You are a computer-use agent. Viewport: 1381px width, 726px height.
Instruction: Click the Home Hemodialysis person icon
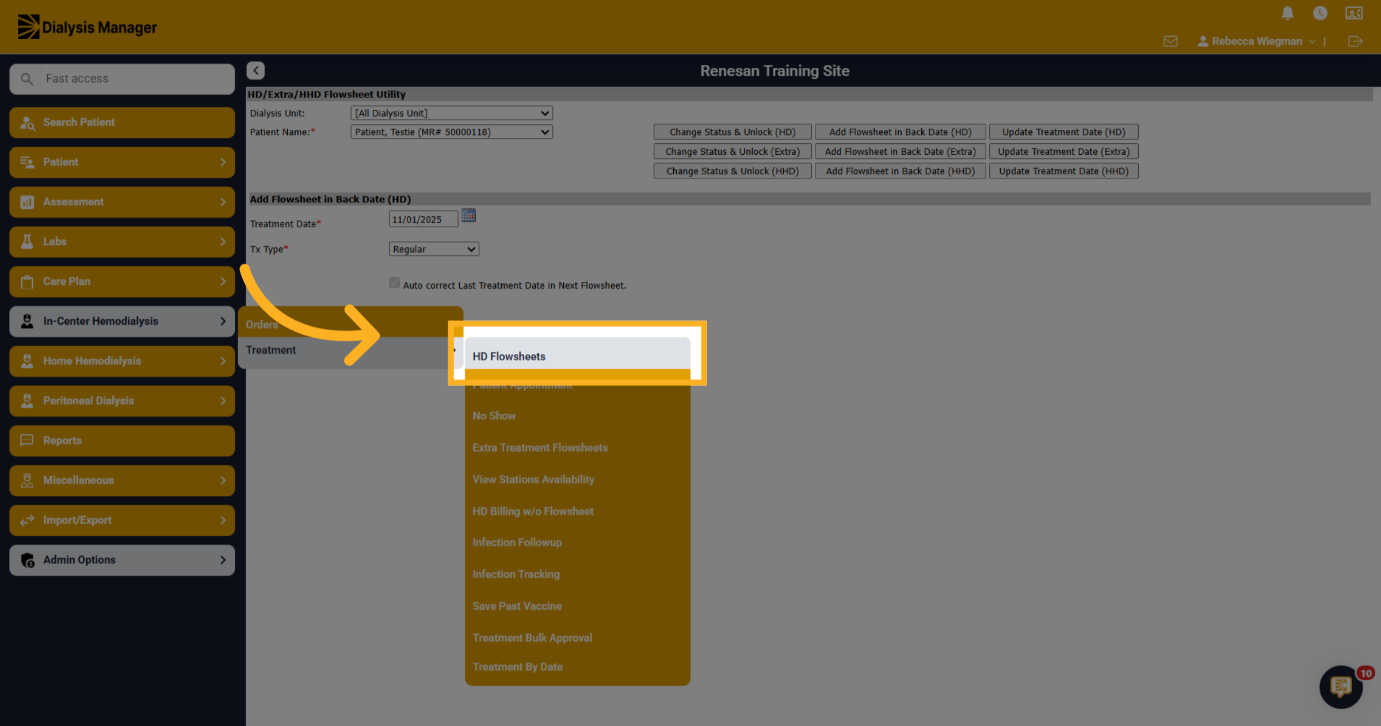(x=27, y=361)
